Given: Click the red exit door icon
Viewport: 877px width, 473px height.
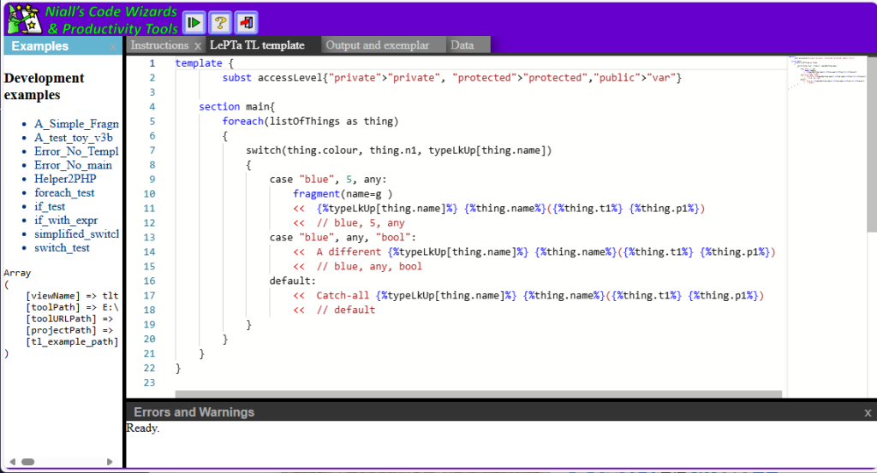Looking at the screenshot, I should pyautogui.click(x=247, y=22).
